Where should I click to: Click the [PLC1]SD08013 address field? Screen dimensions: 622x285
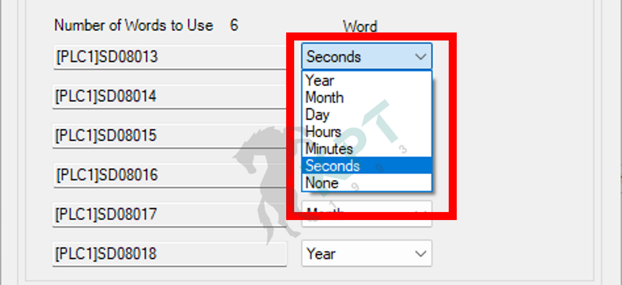tap(170, 57)
